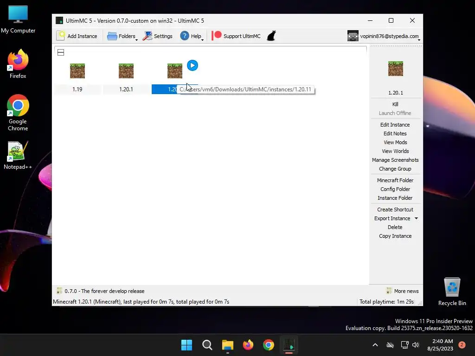The height and width of the screenshot is (356, 475).
Task: Click the Add Instance toolbar button
Action: 77,36
